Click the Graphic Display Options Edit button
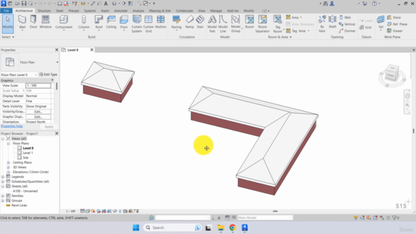The image size is (416, 234). (x=38, y=117)
